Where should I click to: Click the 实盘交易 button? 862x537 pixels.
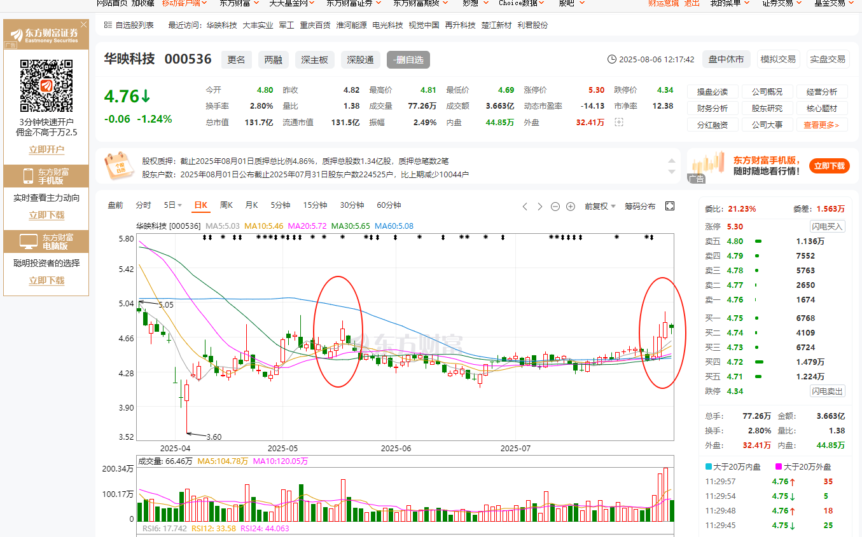(828, 59)
